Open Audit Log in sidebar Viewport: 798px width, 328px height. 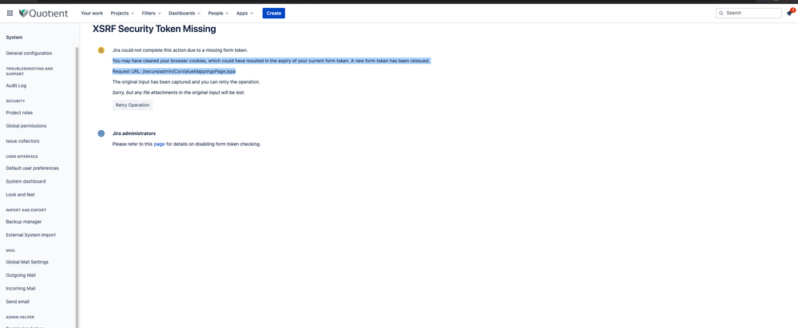[16, 85]
